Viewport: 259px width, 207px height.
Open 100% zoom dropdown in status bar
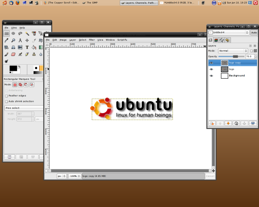[x=75, y=176]
